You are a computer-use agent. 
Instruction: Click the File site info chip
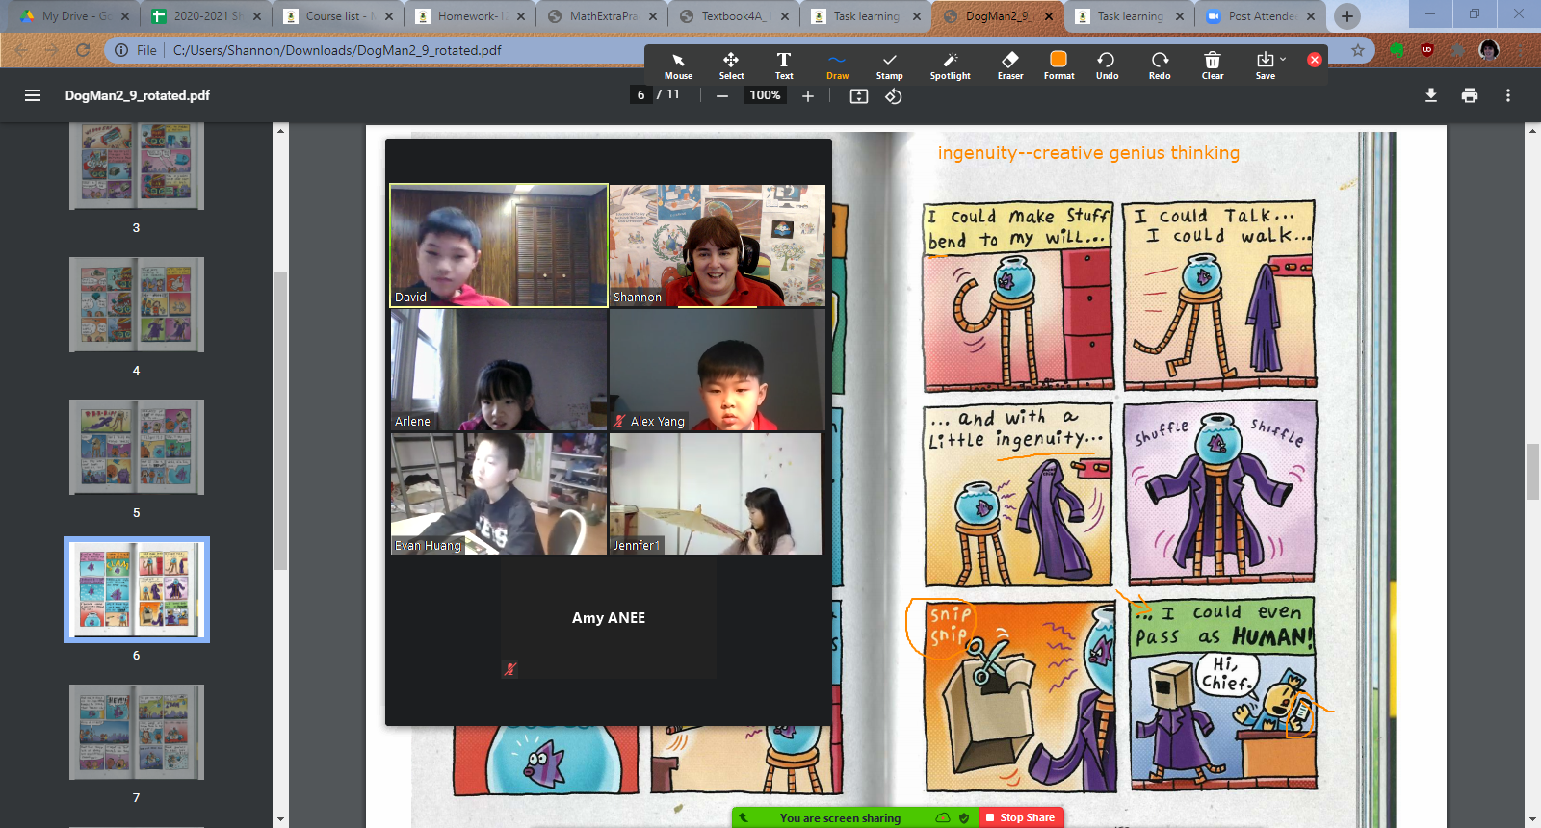[136, 50]
